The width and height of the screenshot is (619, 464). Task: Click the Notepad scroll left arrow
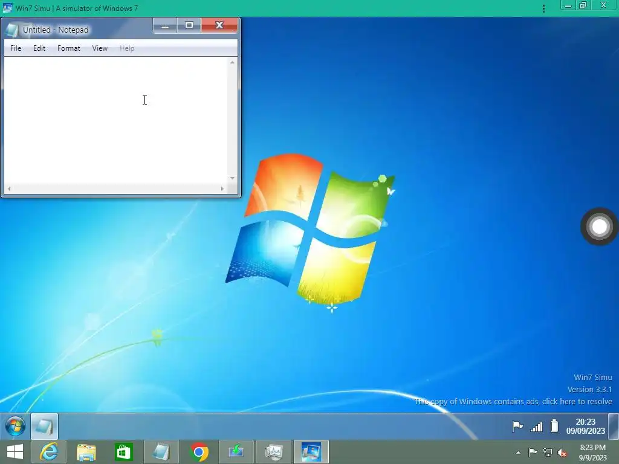pyautogui.click(x=8, y=188)
